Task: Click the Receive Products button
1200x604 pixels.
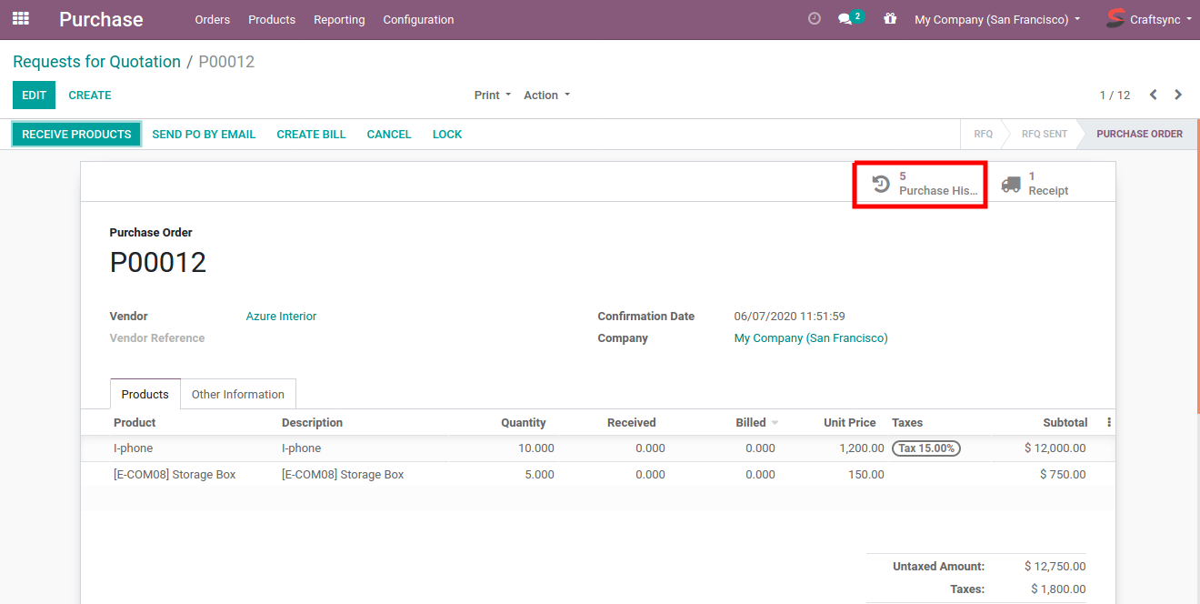Action: [x=76, y=134]
